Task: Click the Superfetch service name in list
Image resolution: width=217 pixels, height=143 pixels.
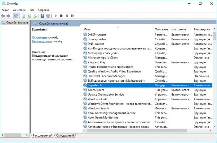Action: click(95, 85)
